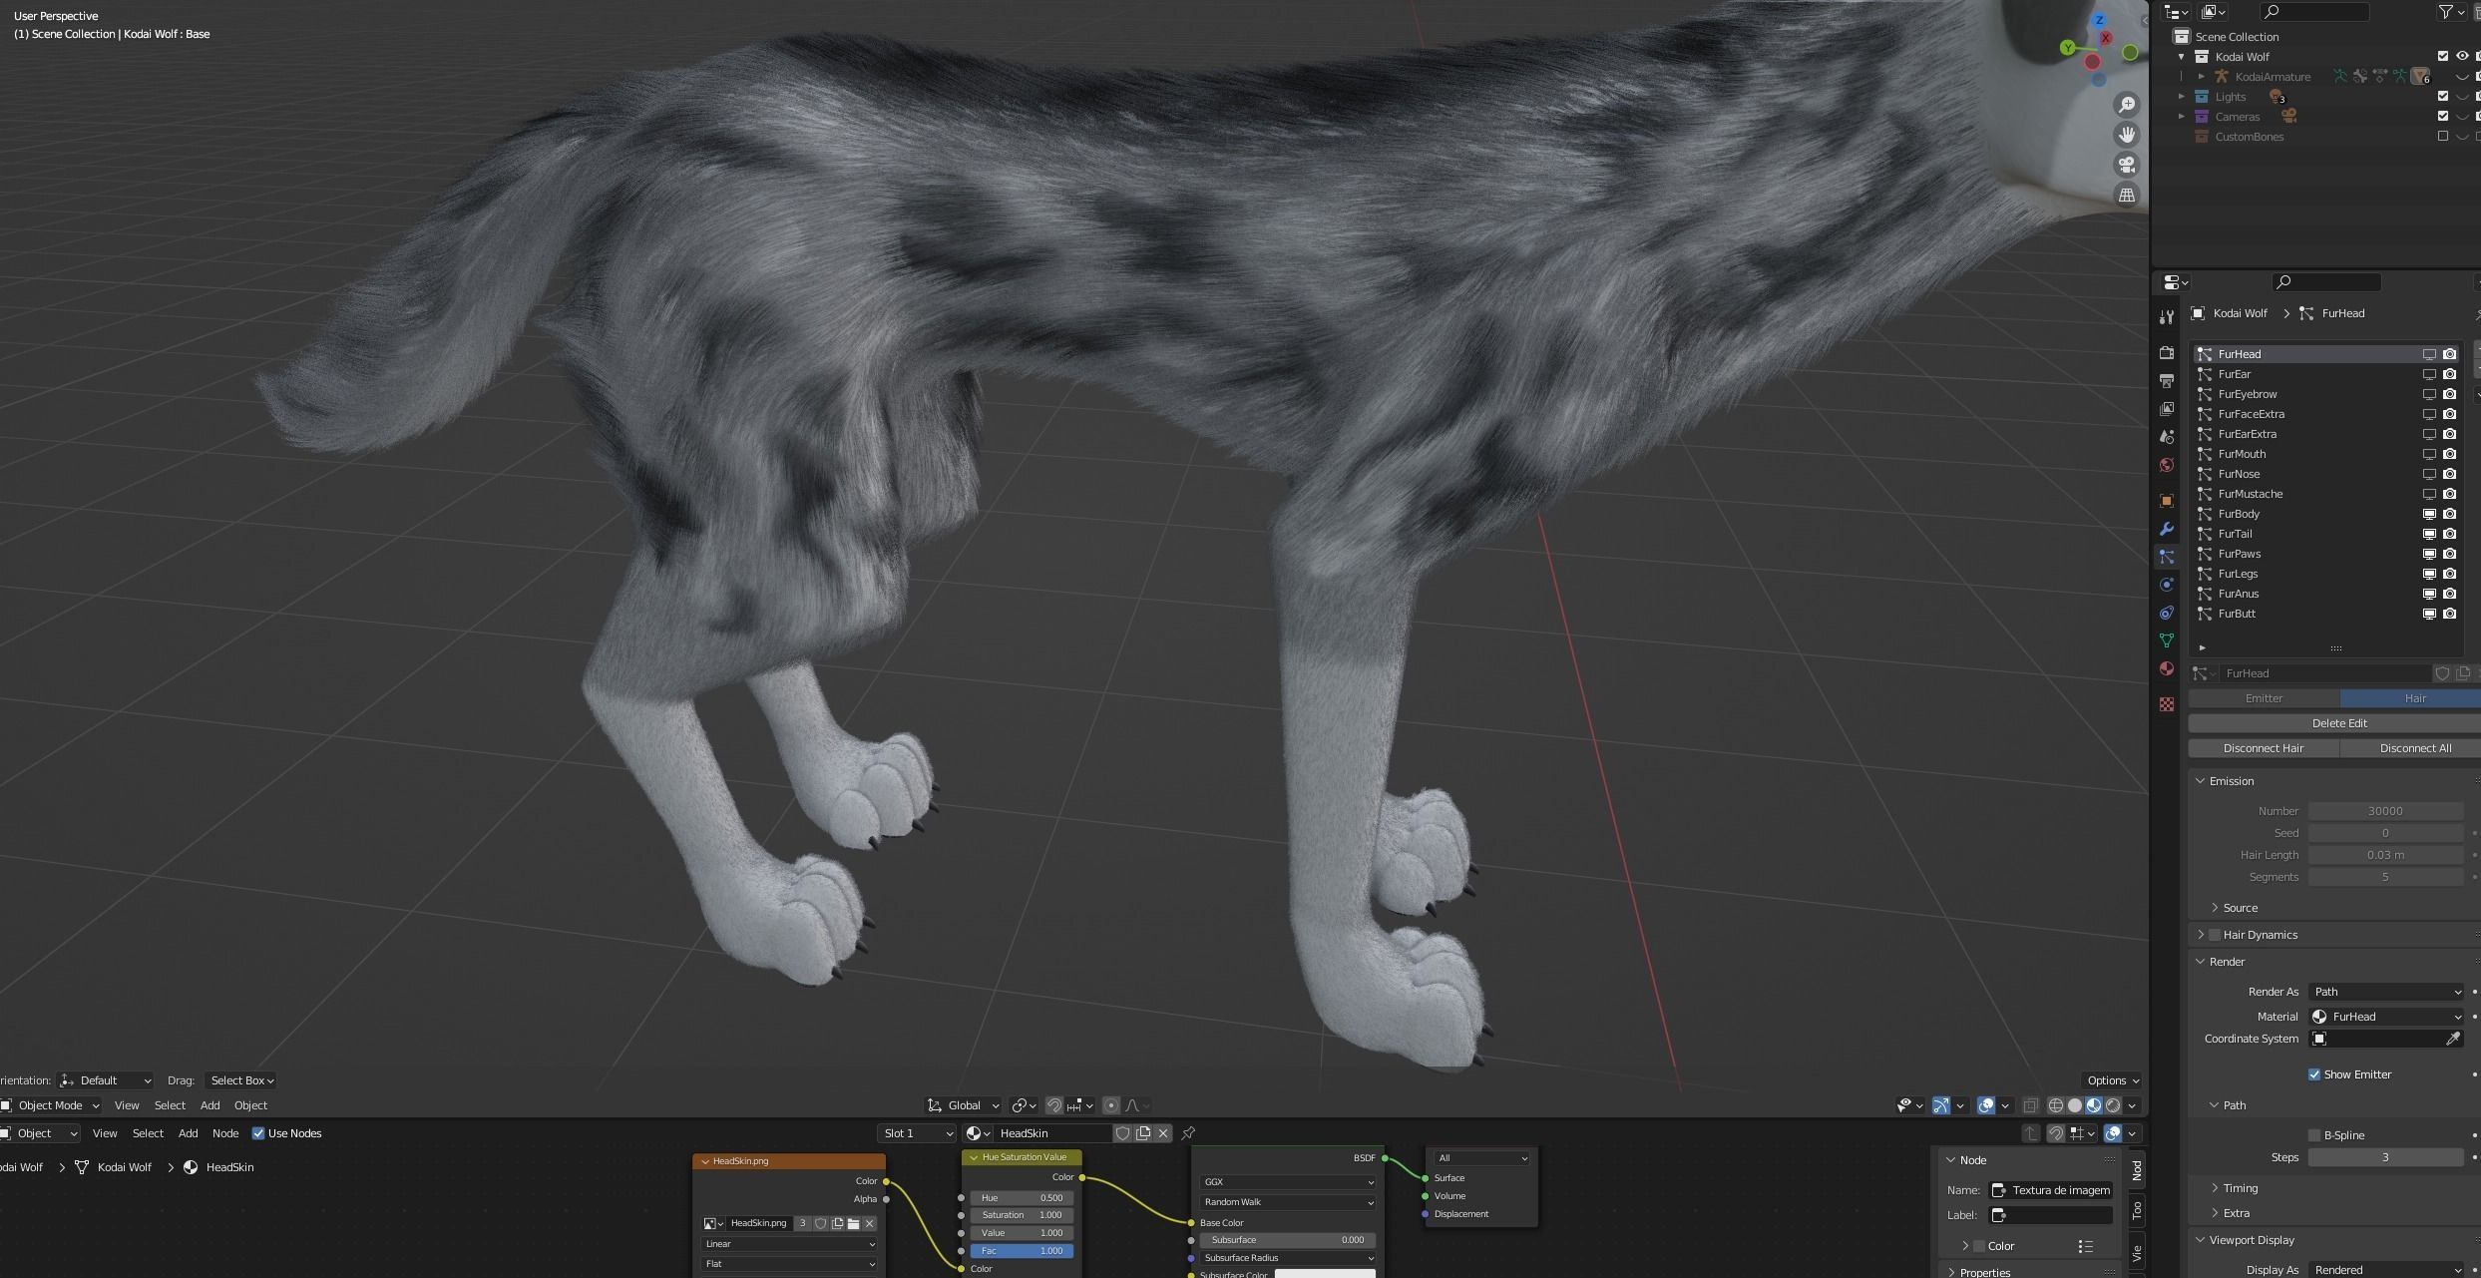Open the Output properties tab icon
The width and height of the screenshot is (2481, 1278).
click(2166, 381)
